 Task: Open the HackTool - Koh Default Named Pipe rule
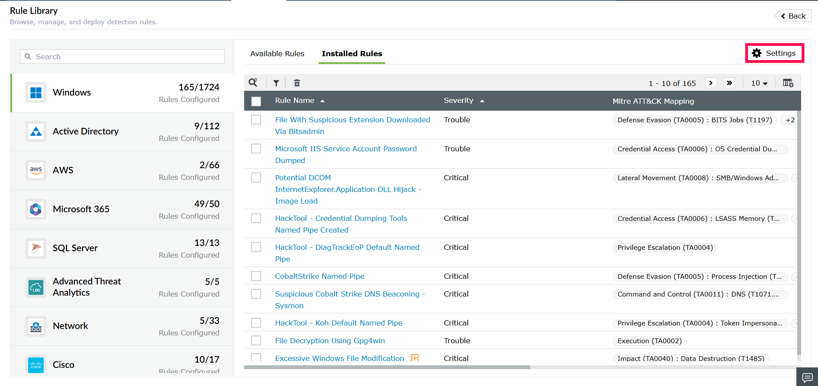pyautogui.click(x=339, y=323)
